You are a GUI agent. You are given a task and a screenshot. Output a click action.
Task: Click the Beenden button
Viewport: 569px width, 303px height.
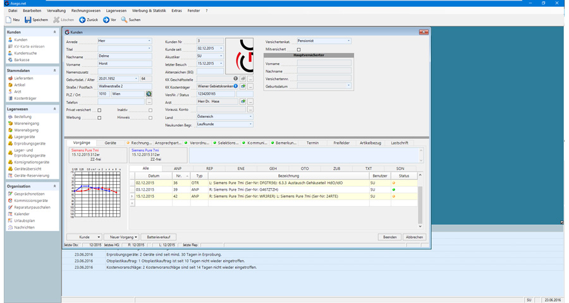389,237
